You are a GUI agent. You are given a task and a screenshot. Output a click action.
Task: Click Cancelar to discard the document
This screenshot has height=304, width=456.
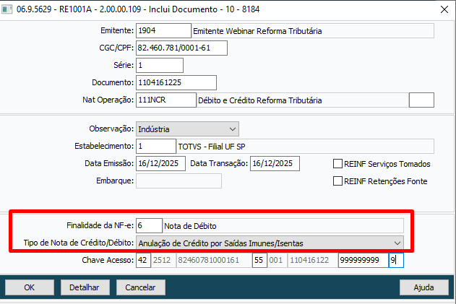click(141, 287)
